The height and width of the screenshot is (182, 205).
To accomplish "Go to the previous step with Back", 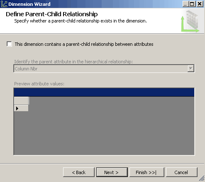I will pos(79,172).
